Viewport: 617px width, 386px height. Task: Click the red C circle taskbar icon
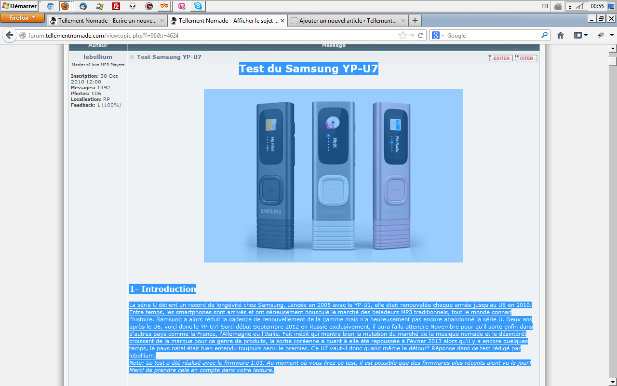(149, 6)
